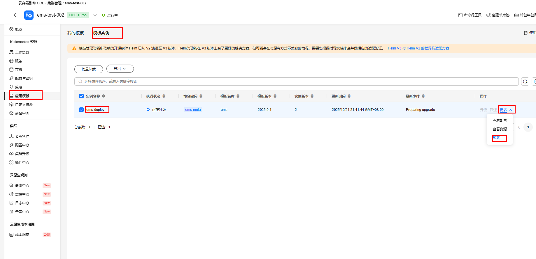Sort by 实例名称 column
This screenshot has height=259, width=536.
104,96
